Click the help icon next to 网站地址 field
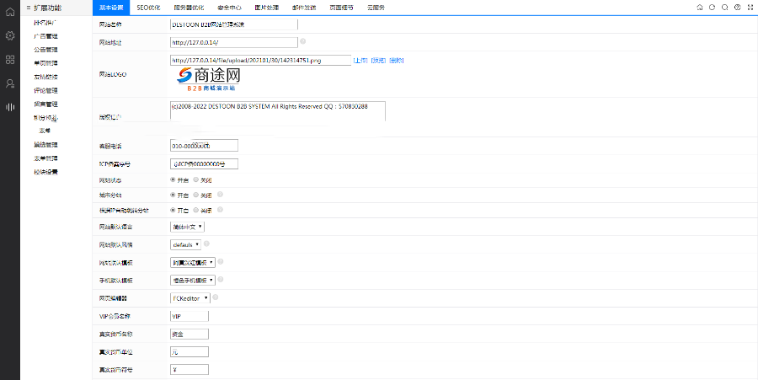This screenshot has width=758, height=380. tap(302, 41)
